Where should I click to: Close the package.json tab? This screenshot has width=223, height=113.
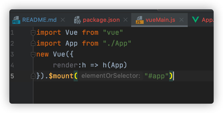coord(126,20)
